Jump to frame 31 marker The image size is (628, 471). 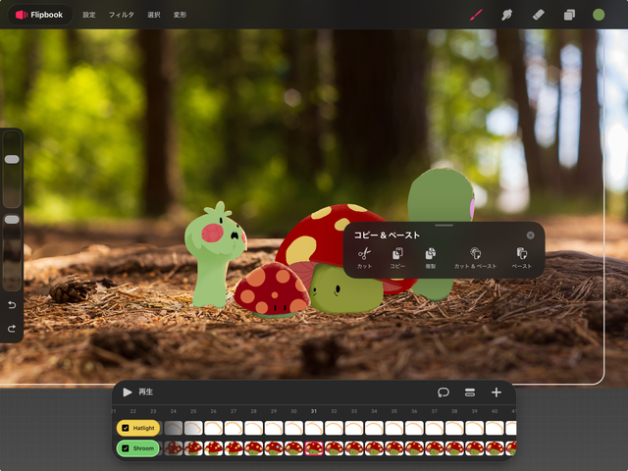314,411
